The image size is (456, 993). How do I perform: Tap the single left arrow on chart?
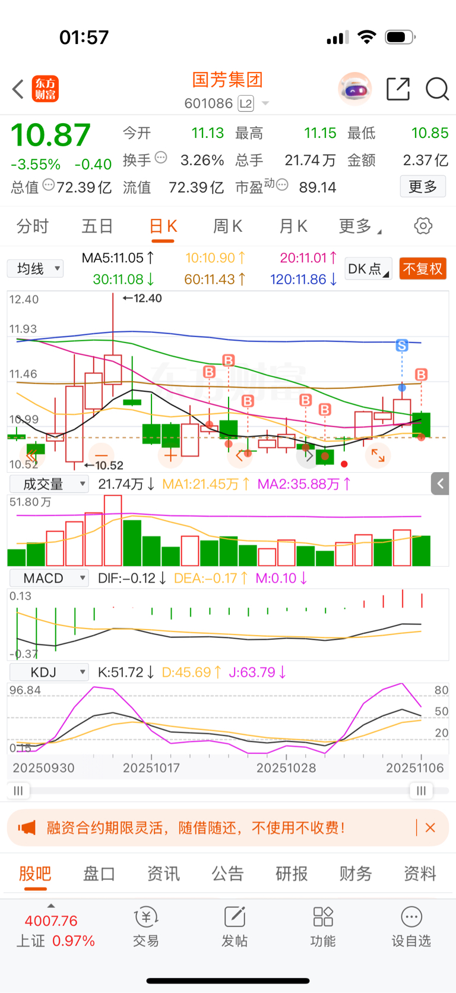(239, 456)
